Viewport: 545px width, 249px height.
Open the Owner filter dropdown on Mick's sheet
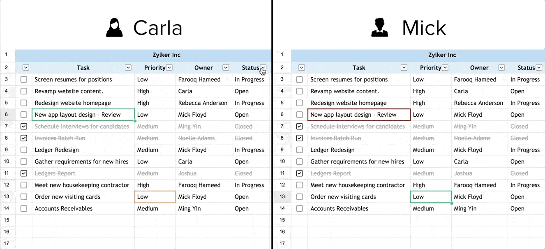click(x=501, y=67)
